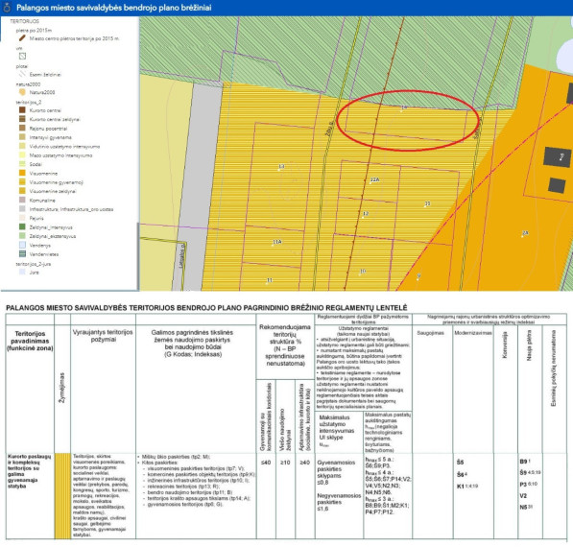Select the Visuomenine orange legend swatch
573x547 pixels.
tap(22, 173)
